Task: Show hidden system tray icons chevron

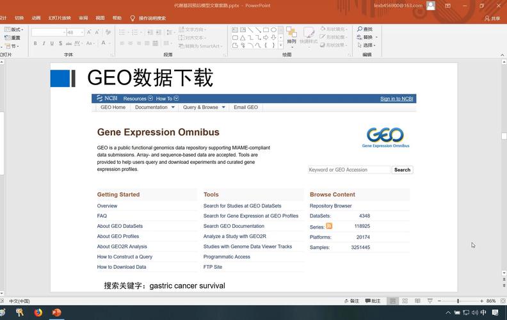Action: [448, 312]
